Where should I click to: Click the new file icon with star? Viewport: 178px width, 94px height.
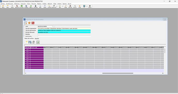[x=26, y=42]
